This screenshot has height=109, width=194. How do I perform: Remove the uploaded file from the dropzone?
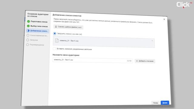click(152, 41)
